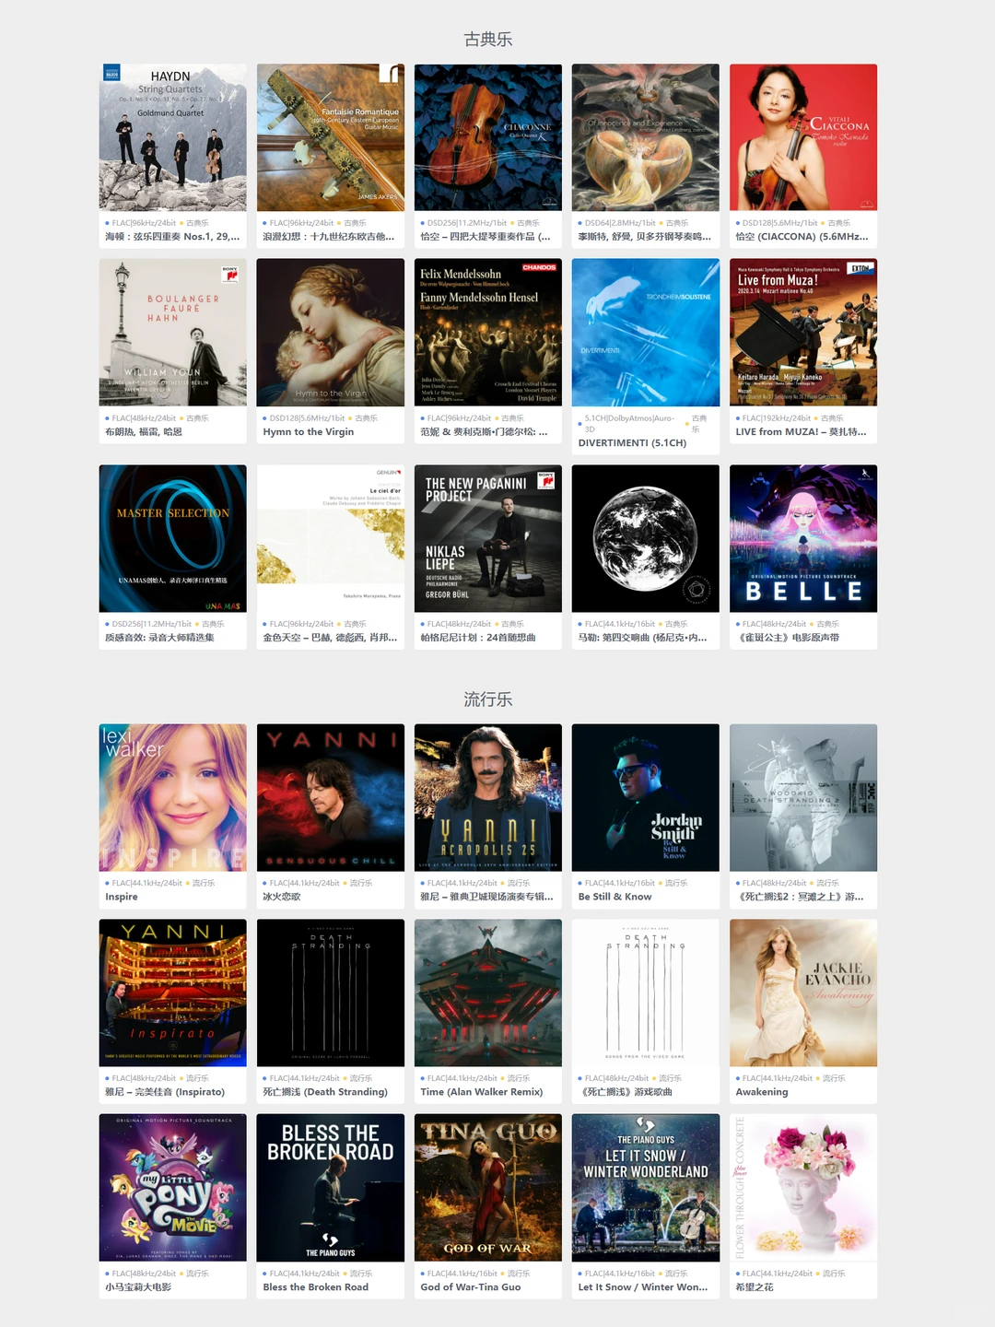The image size is (995, 1327).
Task: Click the '恰空 (CIACCONA) (5.6MHz...' title
Action: tap(802, 237)
